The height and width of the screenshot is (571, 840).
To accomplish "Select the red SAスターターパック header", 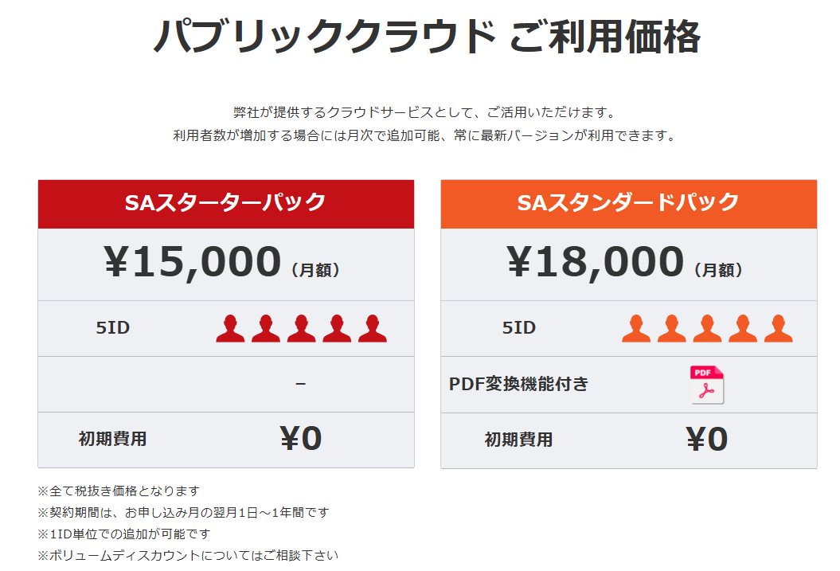I will coord(226,203).
